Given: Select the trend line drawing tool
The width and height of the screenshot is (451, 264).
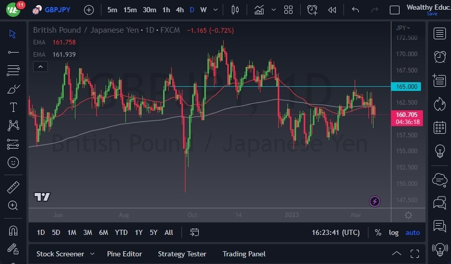Looking at the screenshot, I should (x=13, y=52).
